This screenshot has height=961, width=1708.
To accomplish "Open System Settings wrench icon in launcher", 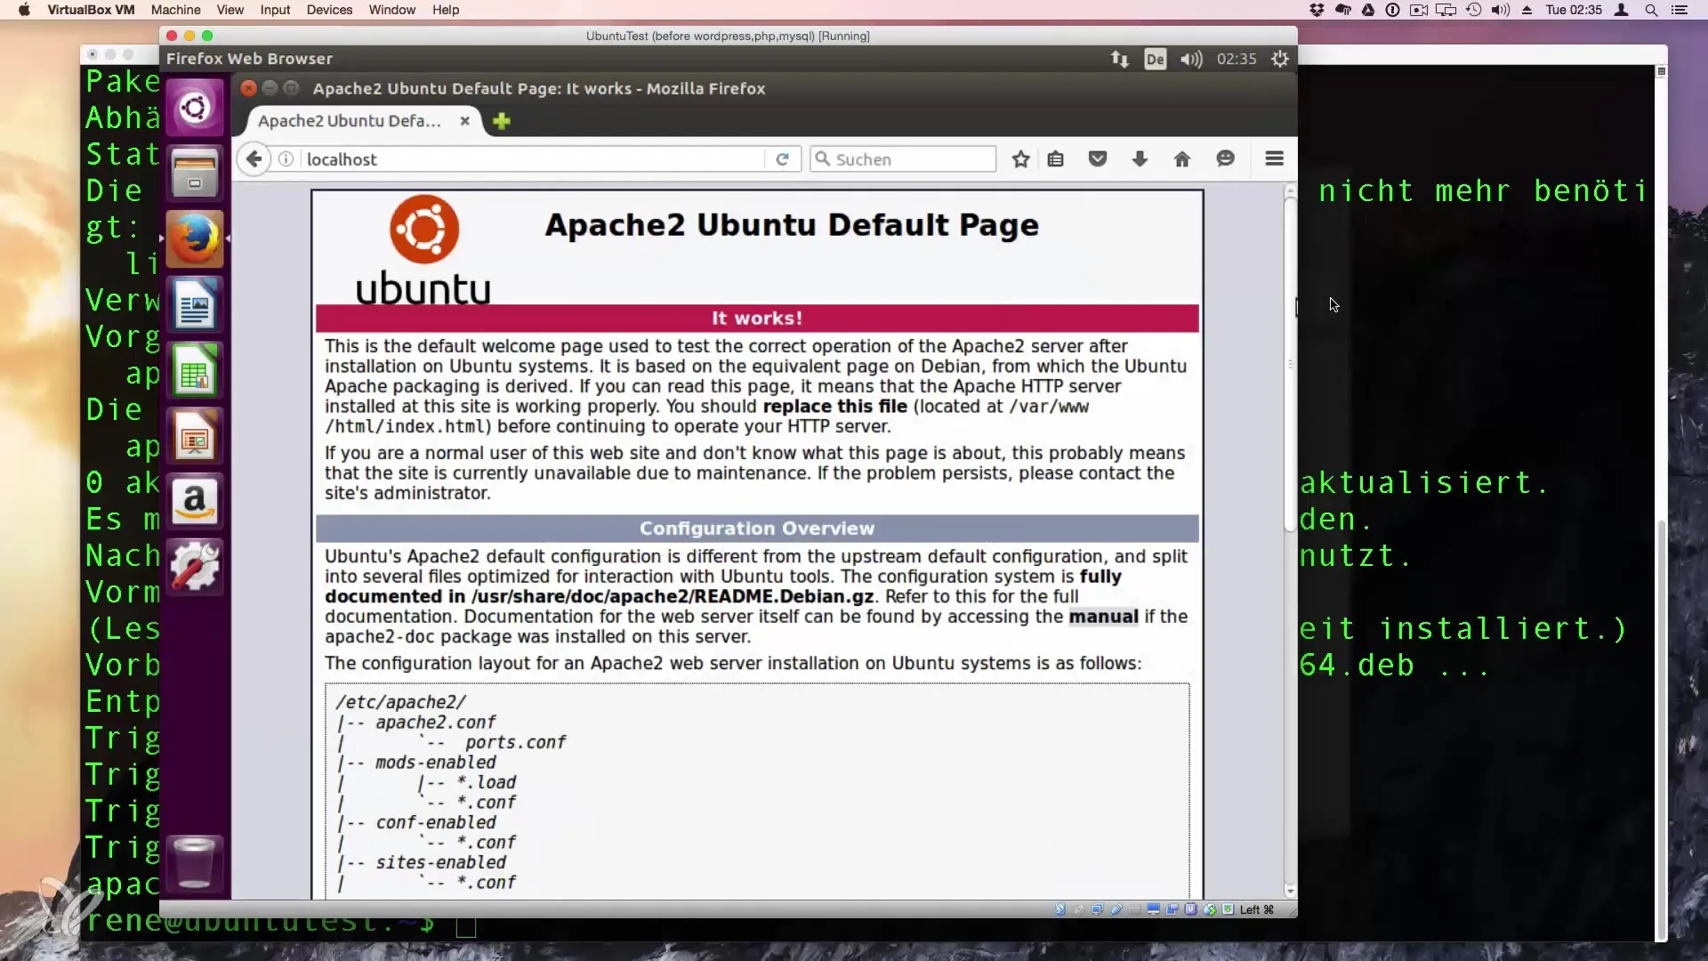I will 195,567.
